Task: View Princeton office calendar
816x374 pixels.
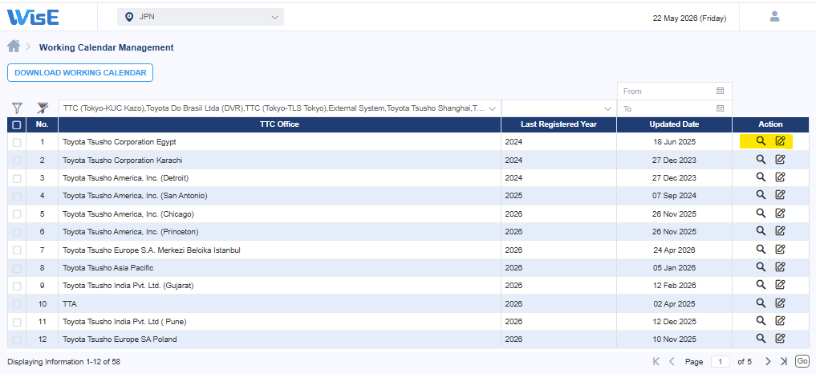Action: (x=761, y=231)
